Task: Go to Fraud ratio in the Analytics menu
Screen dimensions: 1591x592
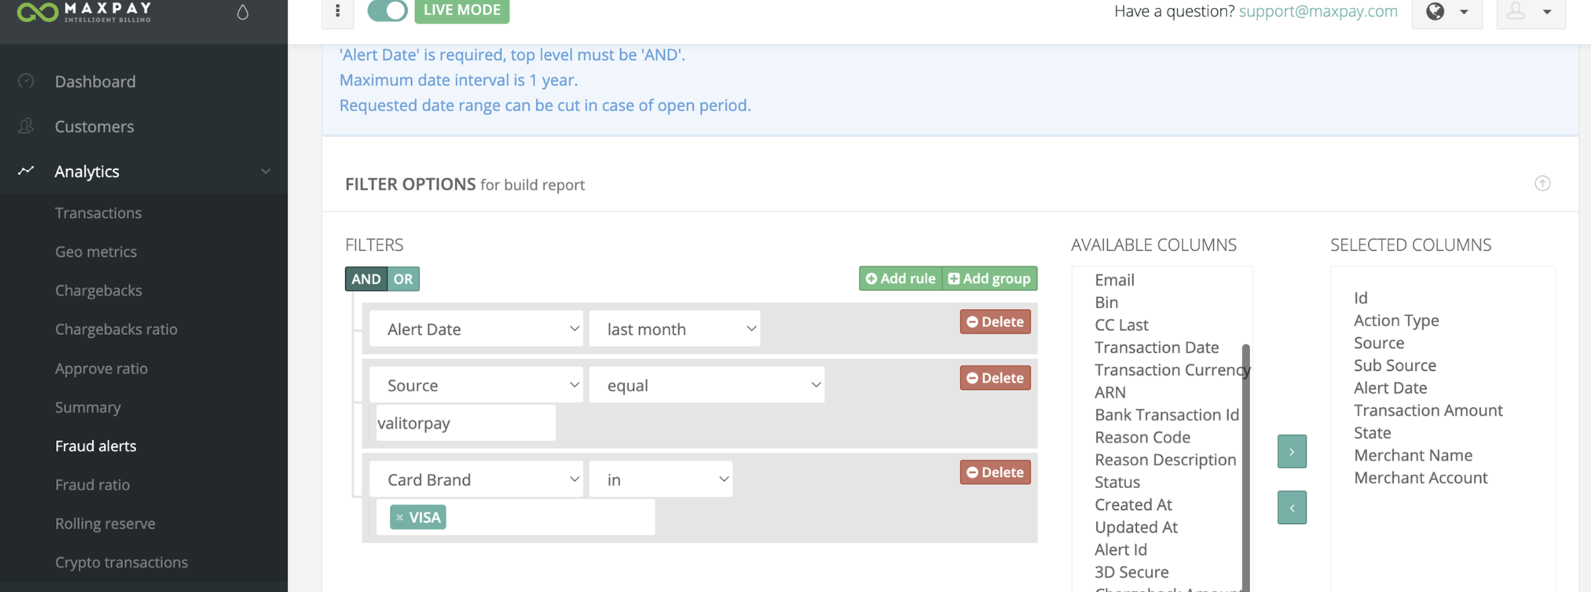Action: click(x=93, y=485)
